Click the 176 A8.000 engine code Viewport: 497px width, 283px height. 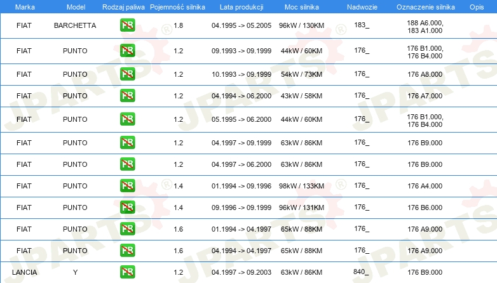[x=425, y=74]
